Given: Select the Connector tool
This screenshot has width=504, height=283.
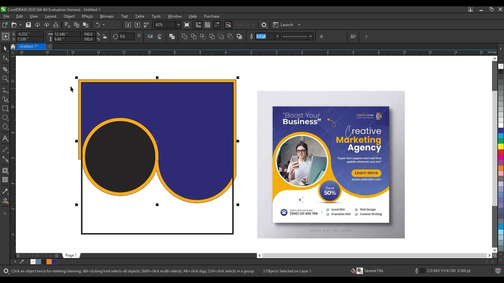Looking at the screenshot, I should point(5,159).
